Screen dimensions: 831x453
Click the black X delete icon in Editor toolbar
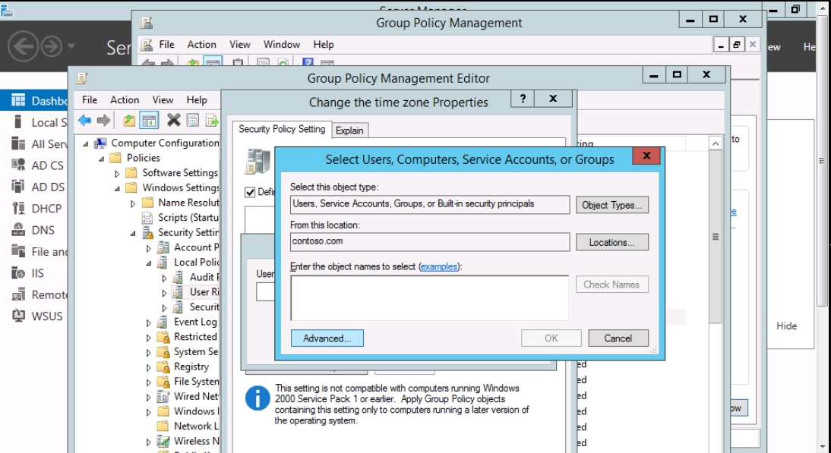coord(173,120)
